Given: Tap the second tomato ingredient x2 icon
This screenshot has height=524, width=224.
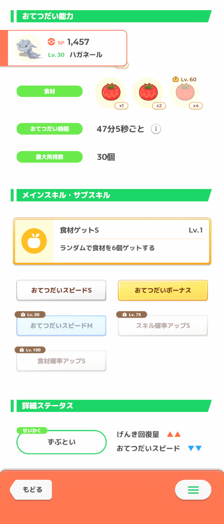Looking at the screenshot, I should pyautogui.click(x=148, y=92).
